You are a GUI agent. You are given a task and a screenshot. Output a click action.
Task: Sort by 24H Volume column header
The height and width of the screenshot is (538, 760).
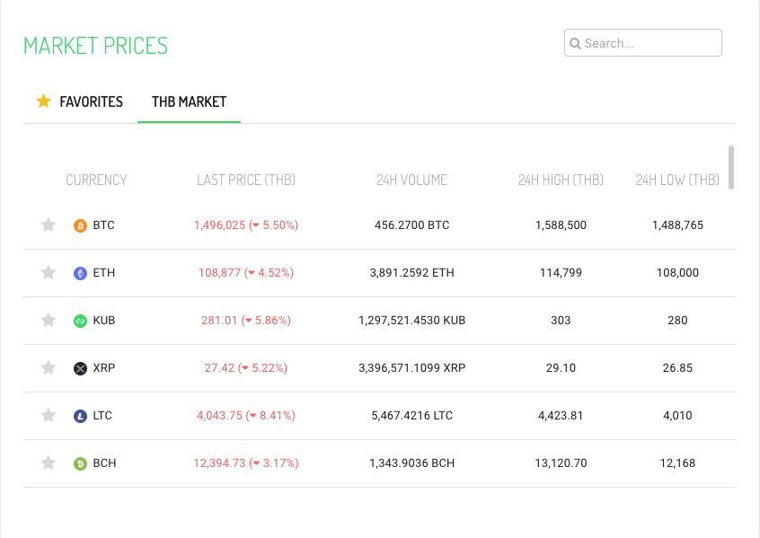411,180
